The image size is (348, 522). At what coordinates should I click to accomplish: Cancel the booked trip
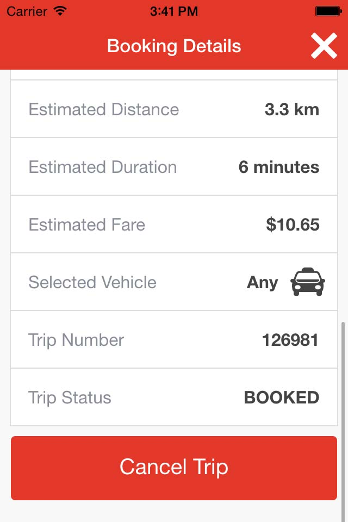[174, 468]
